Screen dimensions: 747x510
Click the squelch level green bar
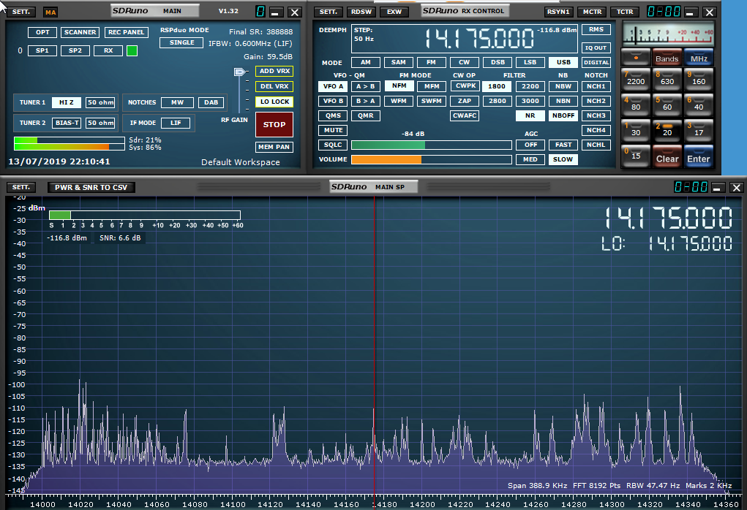[x=388, y=145]
